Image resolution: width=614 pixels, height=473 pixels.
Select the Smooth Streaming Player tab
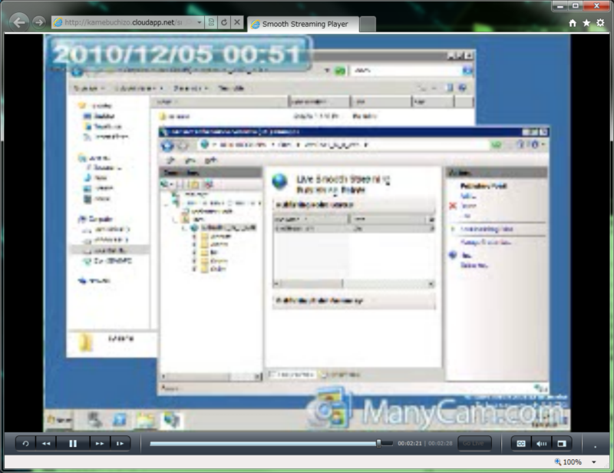[x=303, y=24]
